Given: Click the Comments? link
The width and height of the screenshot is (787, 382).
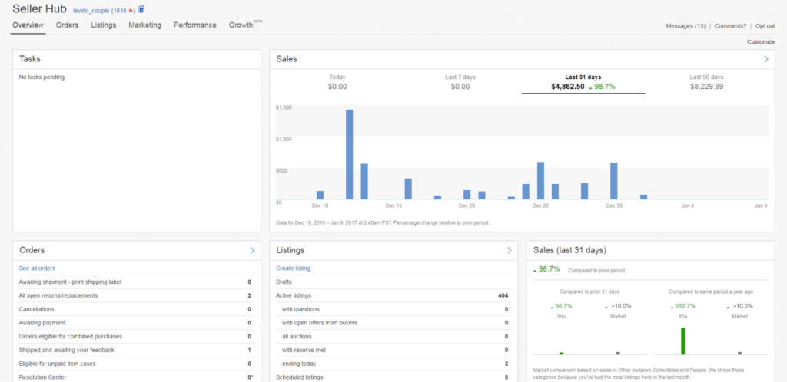Looking at the screenshot, I should point(730,26).
